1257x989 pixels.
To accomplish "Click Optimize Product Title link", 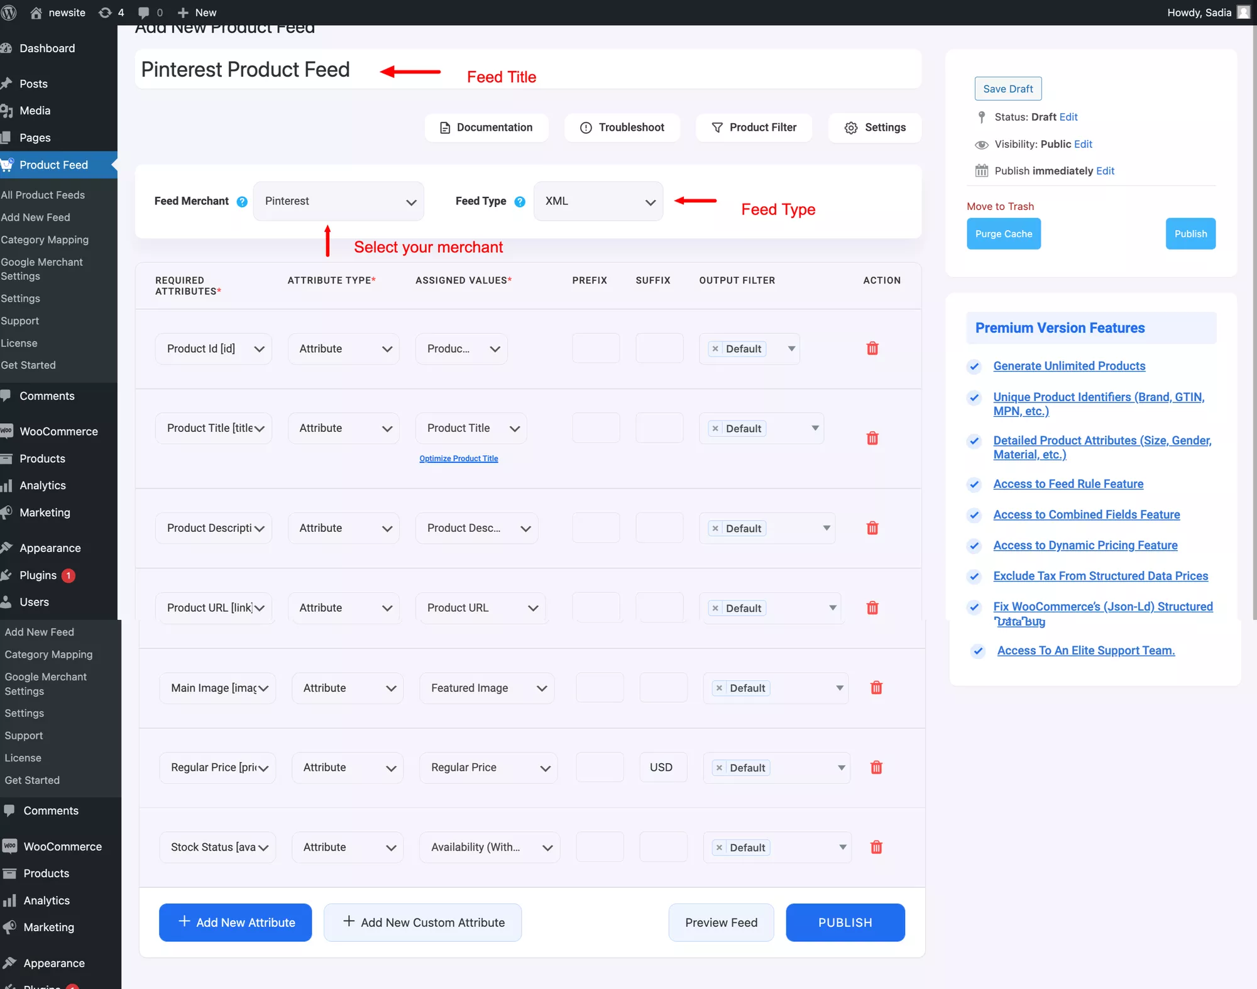I will click(x=458, y=457).
